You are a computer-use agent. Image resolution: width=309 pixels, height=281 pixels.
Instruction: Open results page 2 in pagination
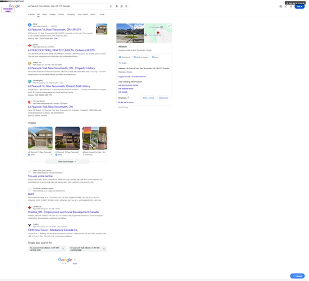pos(66,264)
